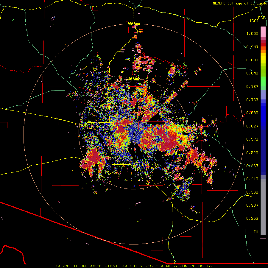Click the 0.573 legend value

point(252,139)
